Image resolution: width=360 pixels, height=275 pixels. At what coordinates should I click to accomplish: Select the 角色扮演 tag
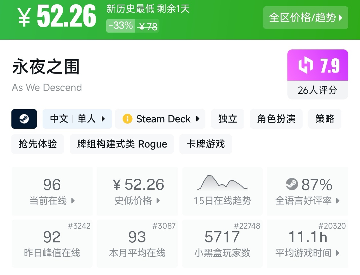tap(276, 119)
